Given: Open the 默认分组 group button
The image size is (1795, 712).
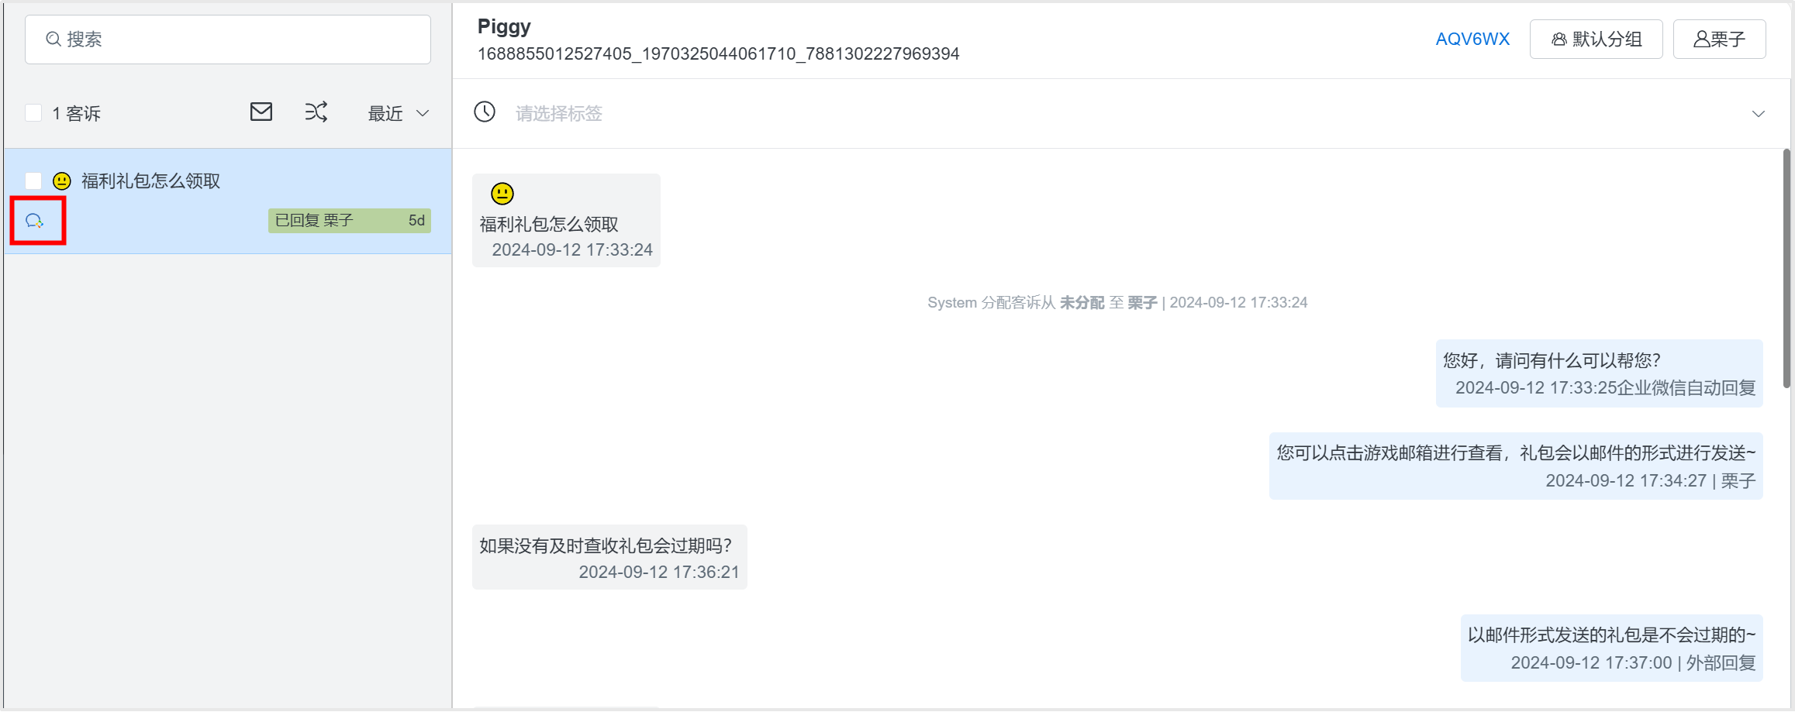Looking at the screenshot, I should (x=1596, y=39).
